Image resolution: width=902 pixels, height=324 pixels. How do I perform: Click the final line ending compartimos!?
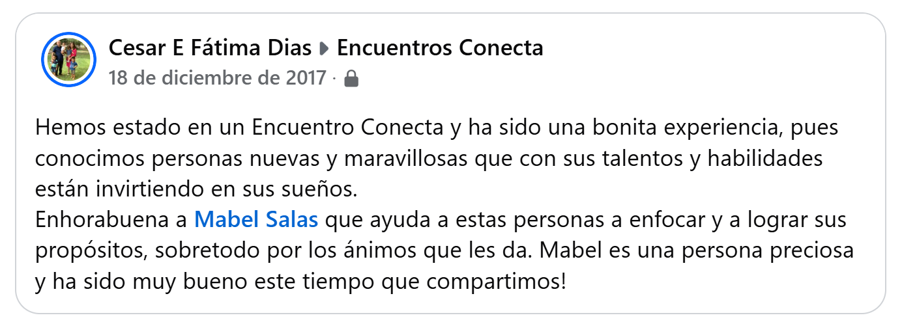[x=301, y=282]
